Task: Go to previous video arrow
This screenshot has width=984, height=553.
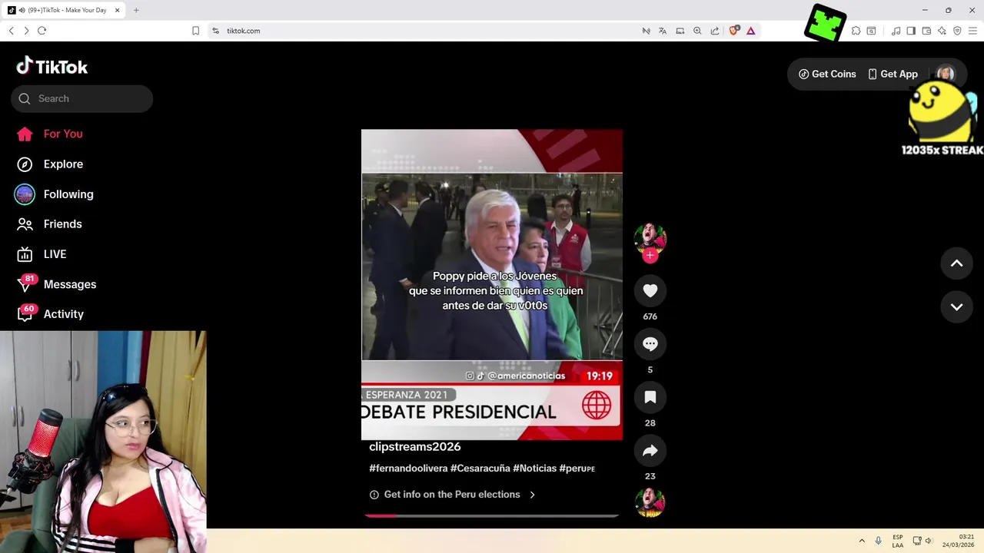Action: click(x=956, y=263)
